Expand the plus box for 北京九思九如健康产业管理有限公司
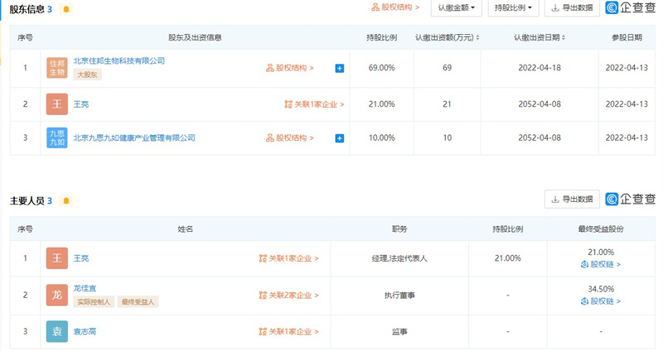The width and height of the screenshot is (663, 351). click(340, 138)
